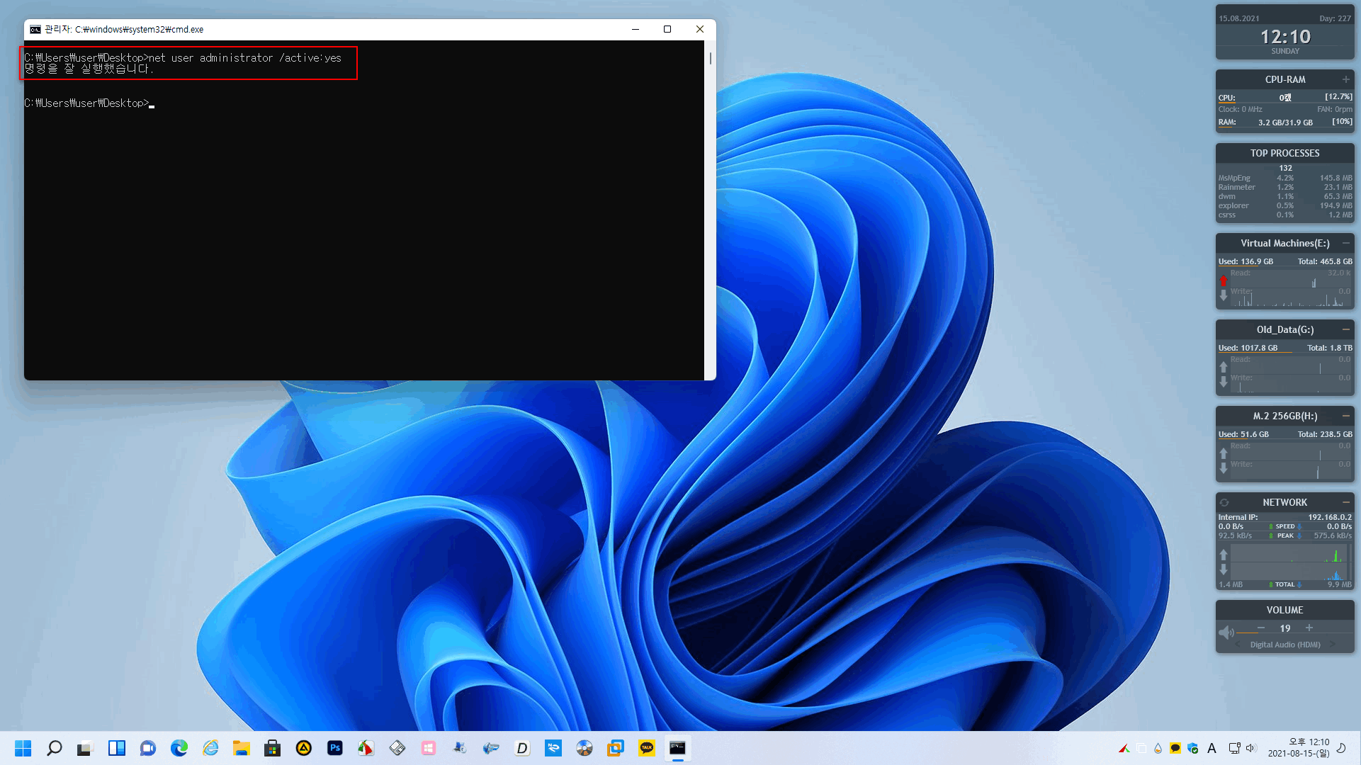Launch Teams Chat from taskbar
This screenshot has width=1361, height=765.
[148, 748]
